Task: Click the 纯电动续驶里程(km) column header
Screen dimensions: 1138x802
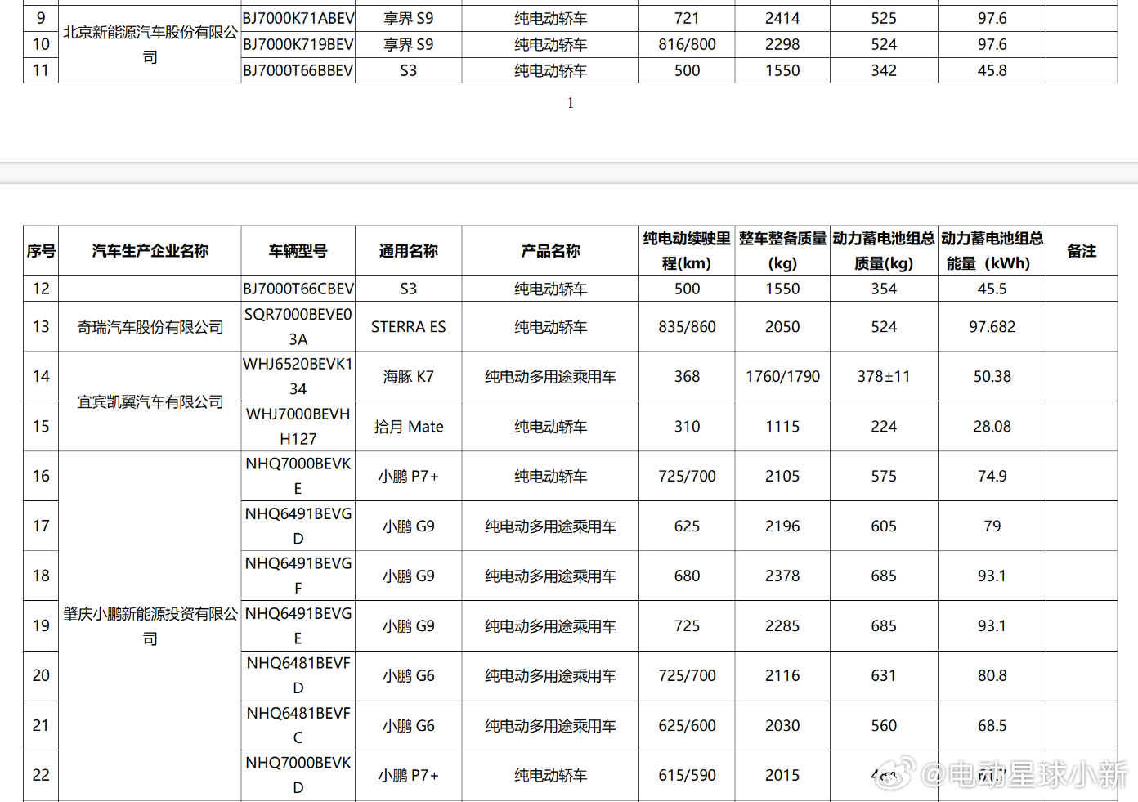Action: tap(687, 251)
